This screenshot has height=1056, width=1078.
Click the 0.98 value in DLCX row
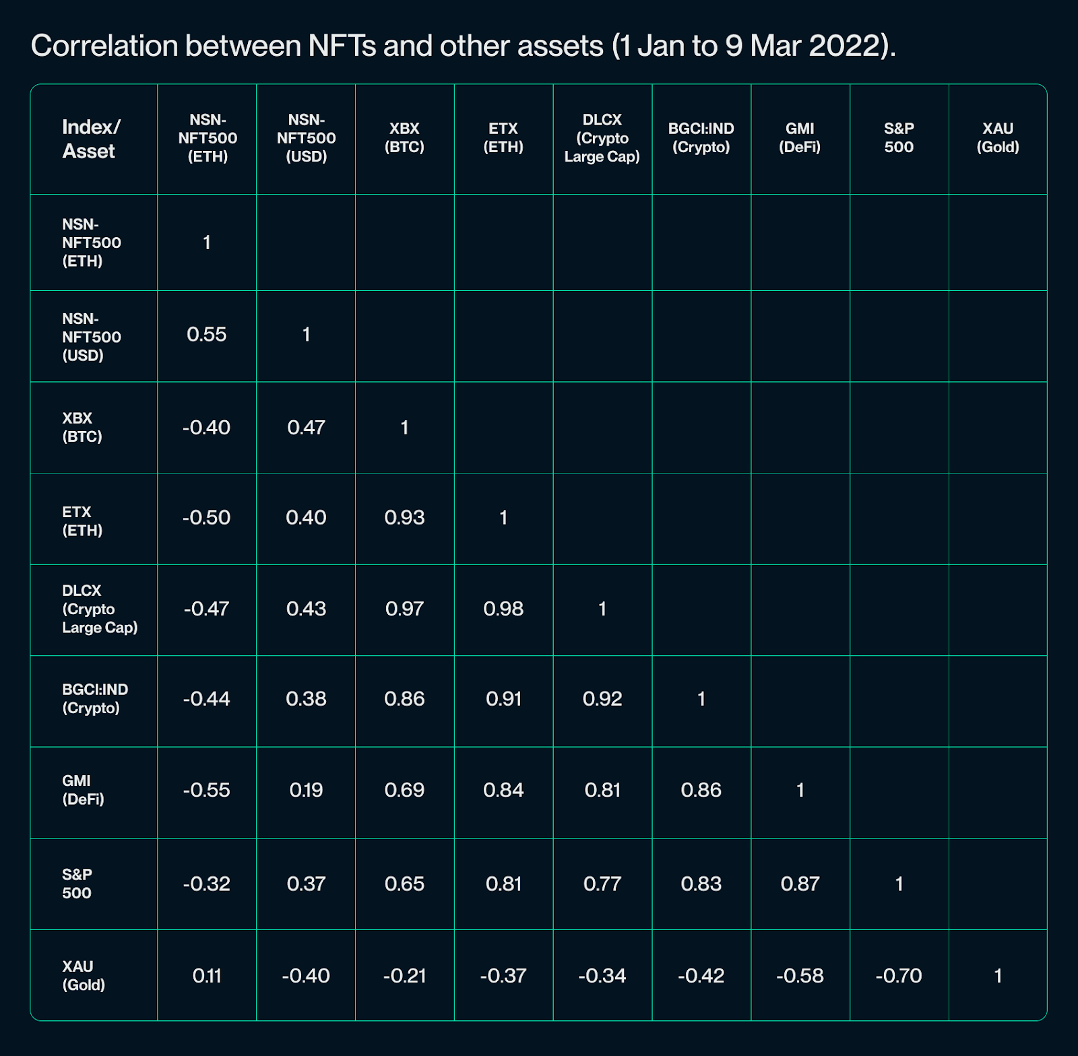point(503,609)
